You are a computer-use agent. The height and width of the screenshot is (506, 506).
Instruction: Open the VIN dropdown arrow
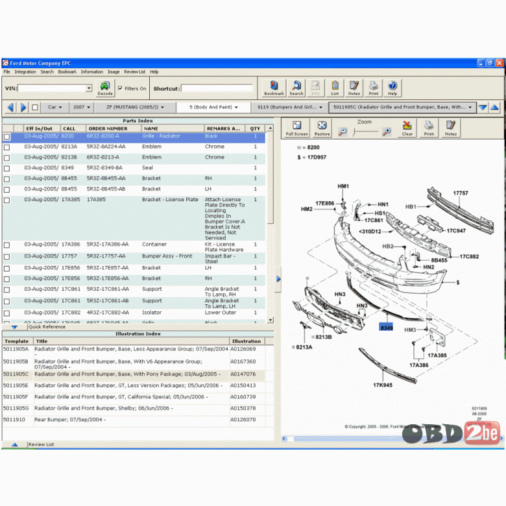click(89, 88)
